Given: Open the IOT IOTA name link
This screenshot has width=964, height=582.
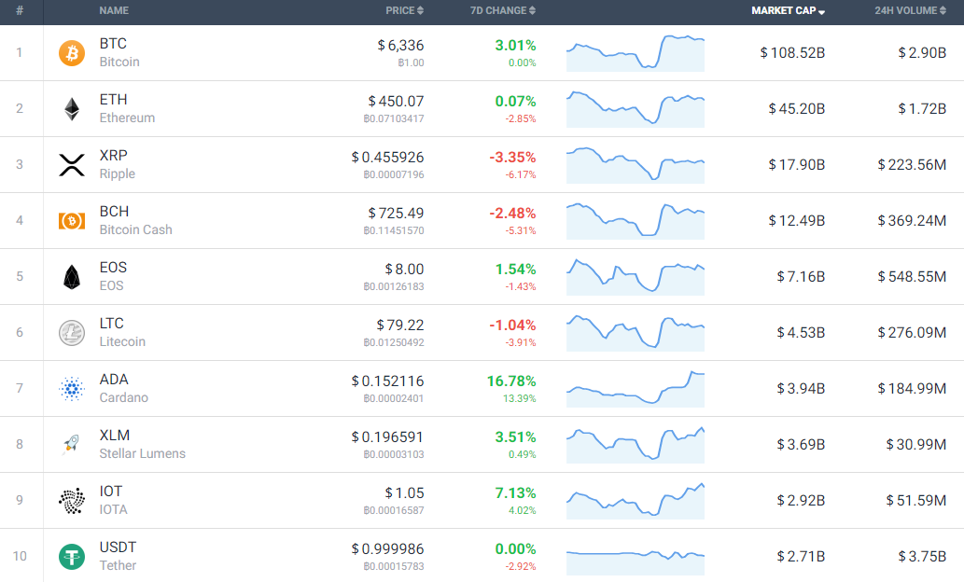Looking at the screenshot, I should pos(113,500).
